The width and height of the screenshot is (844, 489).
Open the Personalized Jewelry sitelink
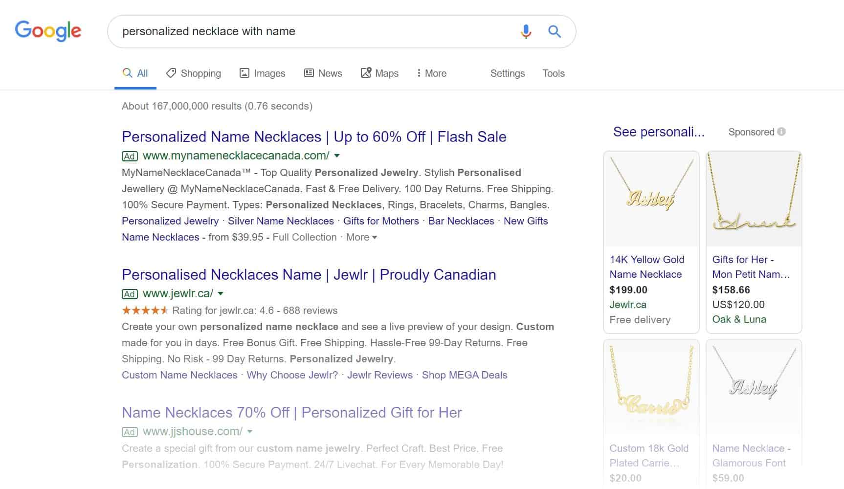(x=170, y=221)
